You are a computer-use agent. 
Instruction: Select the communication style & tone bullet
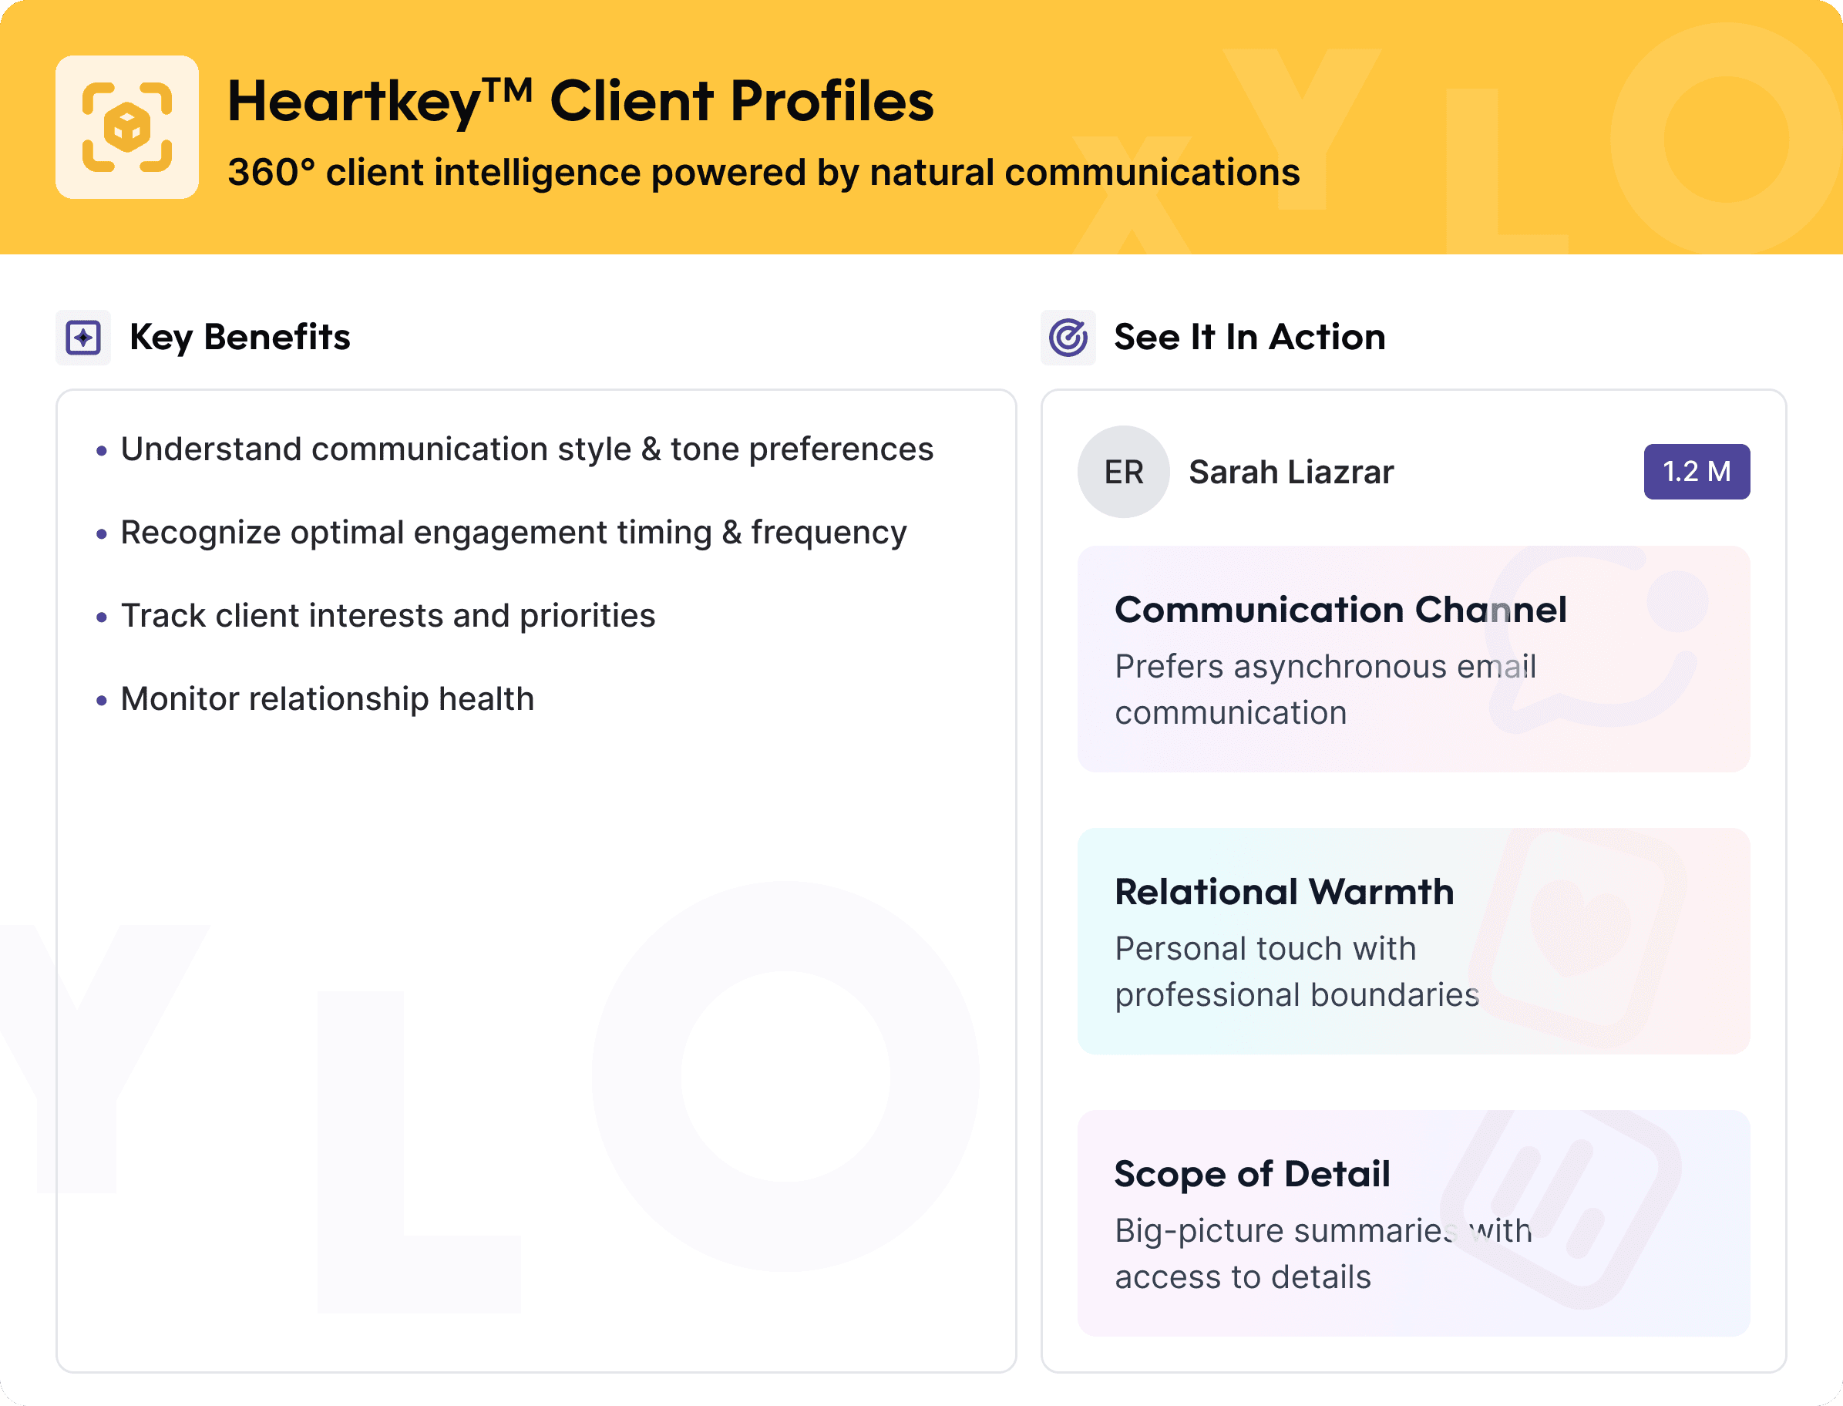coord(526,449)
